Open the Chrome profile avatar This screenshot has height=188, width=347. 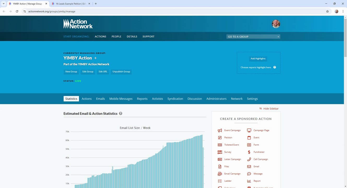click(x=337, y=11)
